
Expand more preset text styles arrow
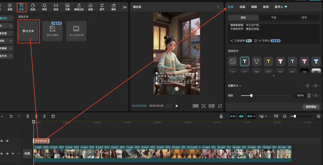pyautogui.click(x=274, y=76)
